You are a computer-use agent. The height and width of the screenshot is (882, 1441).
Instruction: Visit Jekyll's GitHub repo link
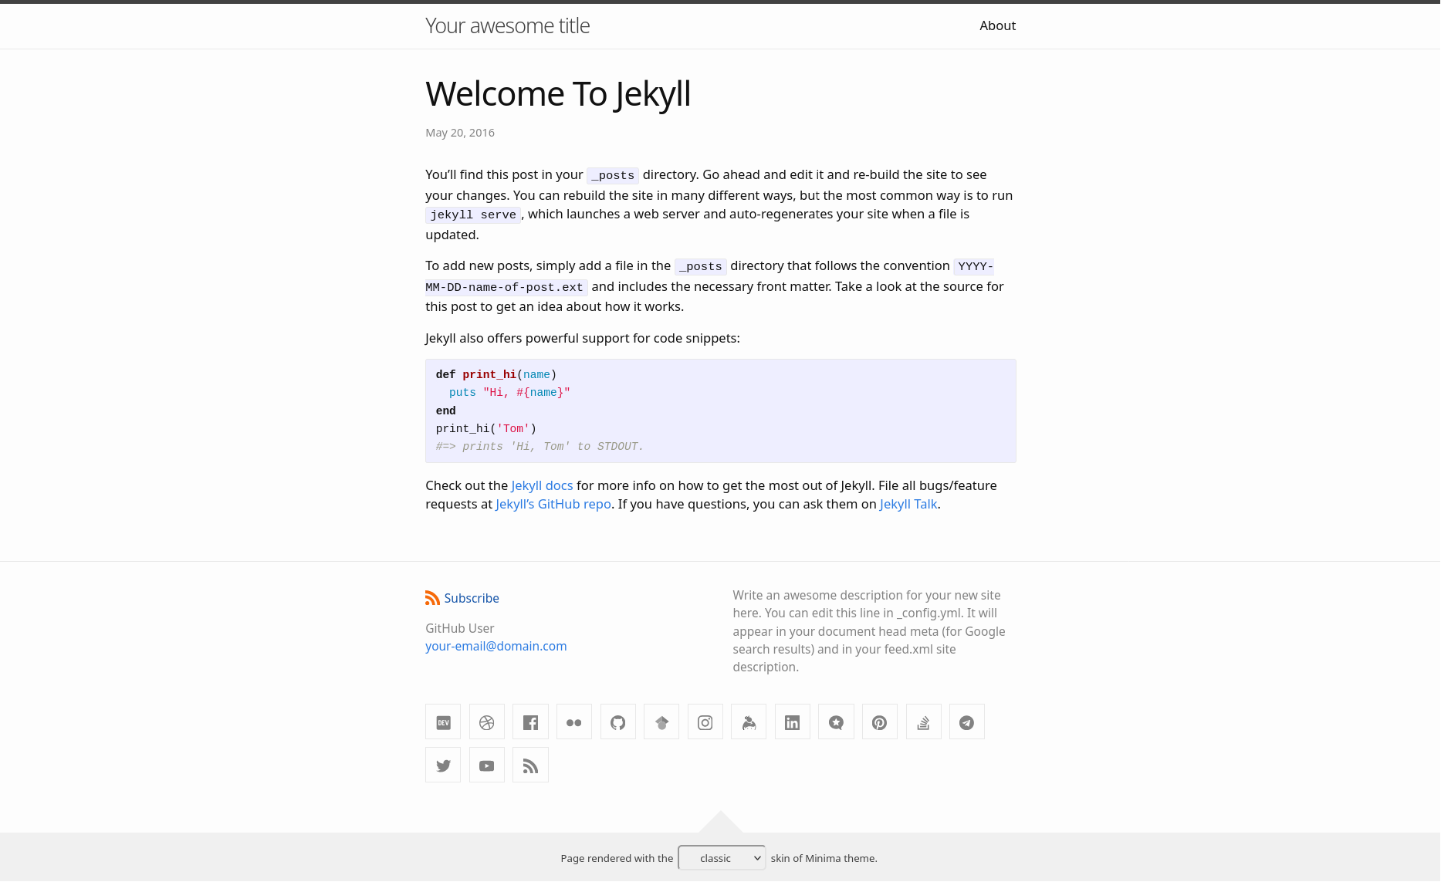point(553,504)
